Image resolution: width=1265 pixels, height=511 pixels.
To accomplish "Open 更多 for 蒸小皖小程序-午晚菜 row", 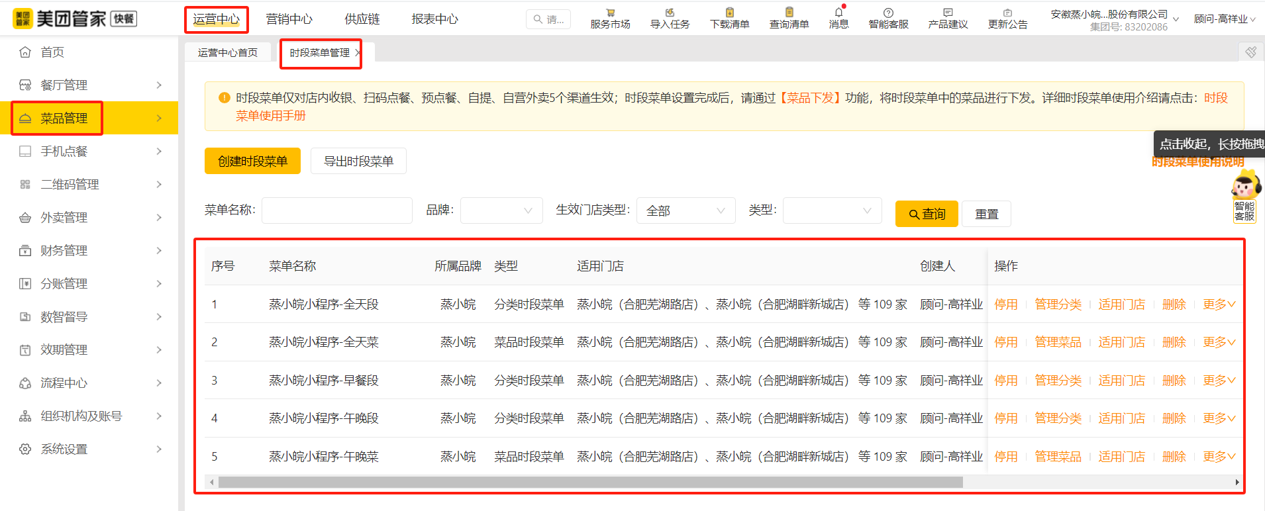I will [x=1219, y=457].
